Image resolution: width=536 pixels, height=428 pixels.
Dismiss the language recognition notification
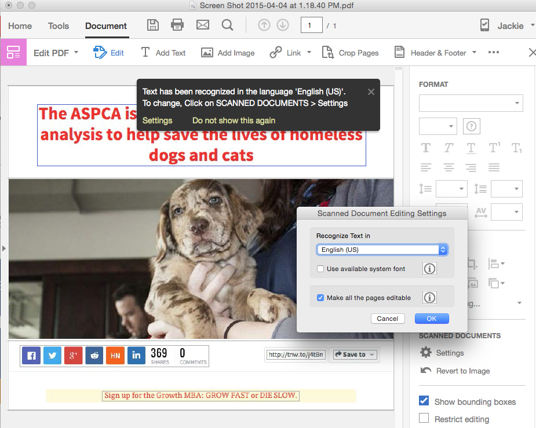tap(371, 92)
